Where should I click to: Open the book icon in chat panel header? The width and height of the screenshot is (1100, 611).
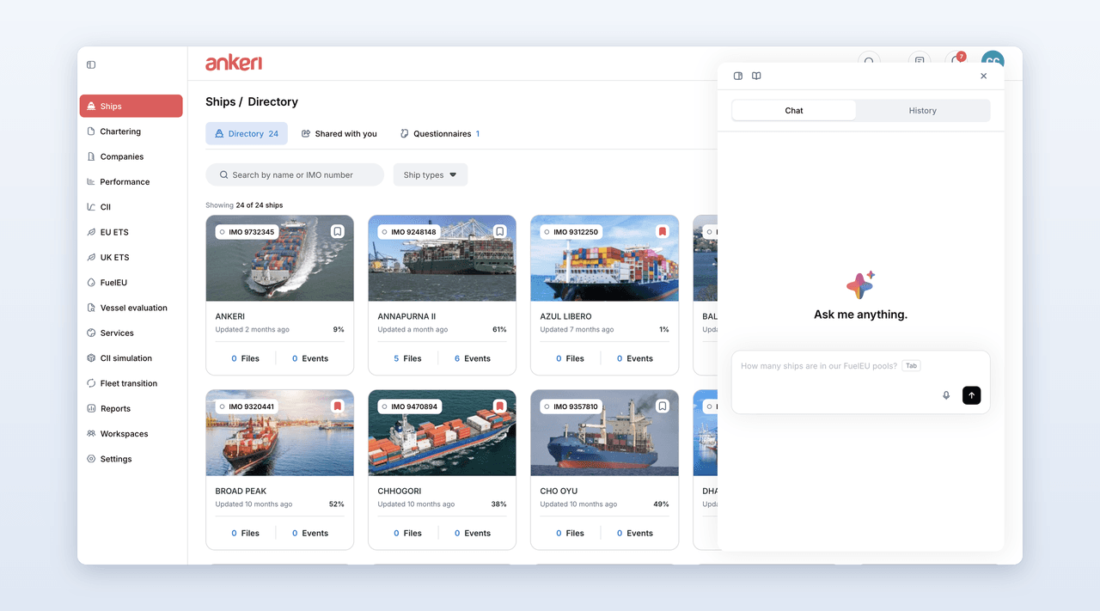click(x=756, y=76)
